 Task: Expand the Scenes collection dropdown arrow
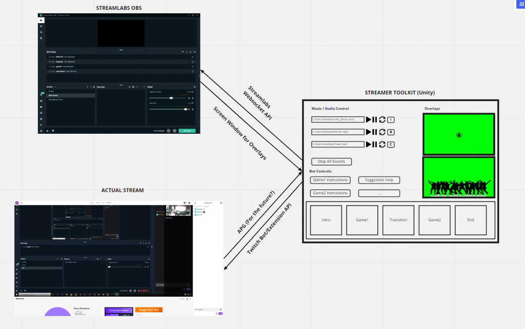pyautogui.click(x=55, y=87)
